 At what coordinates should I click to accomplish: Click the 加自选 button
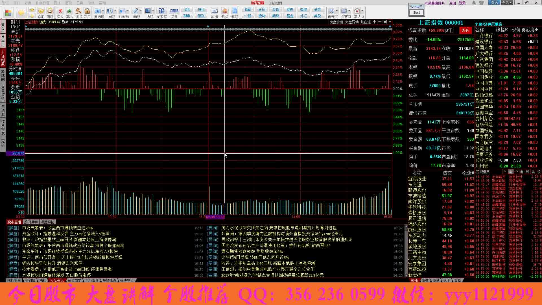click(366, 22)
